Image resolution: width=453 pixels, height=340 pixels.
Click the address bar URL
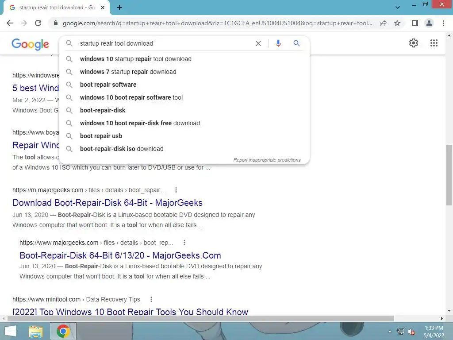click(217, 23)
